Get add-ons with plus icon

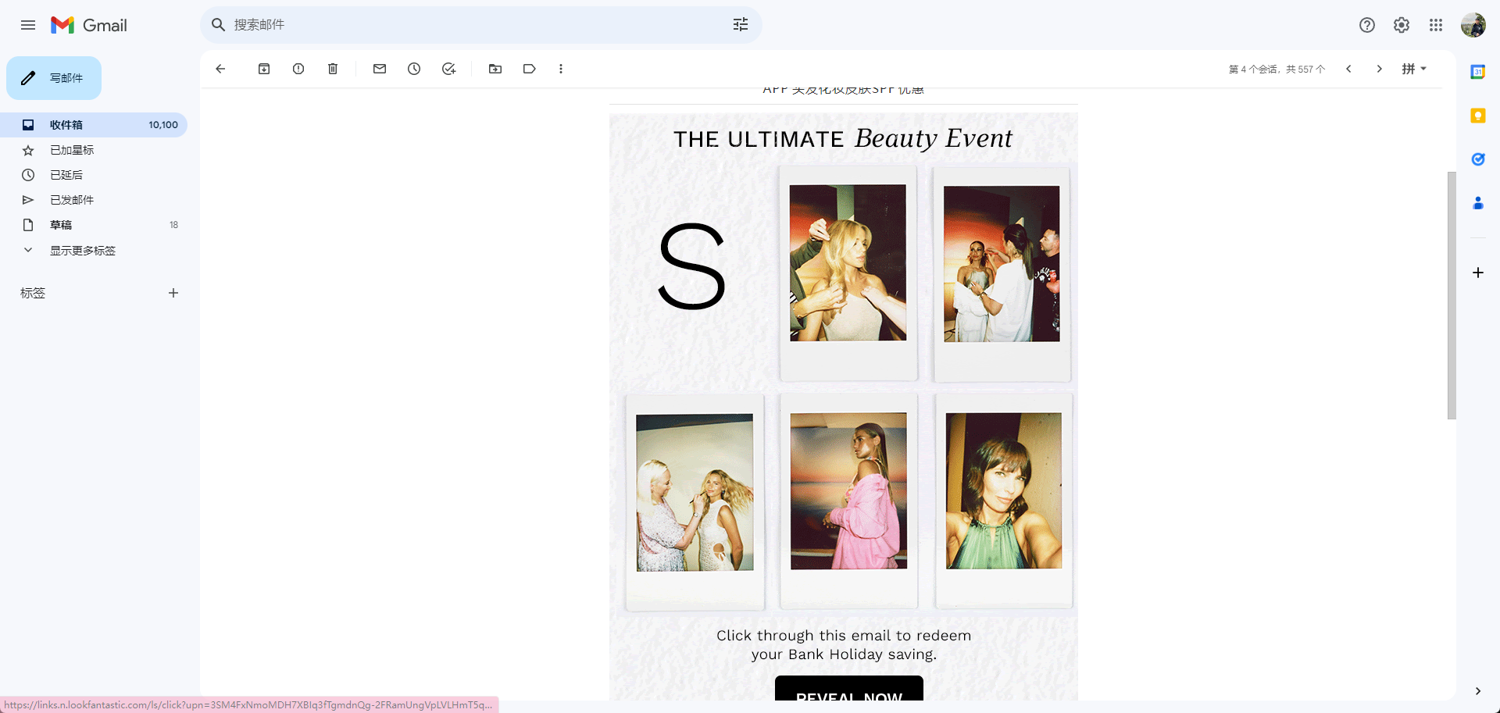tap(1478, 273)
